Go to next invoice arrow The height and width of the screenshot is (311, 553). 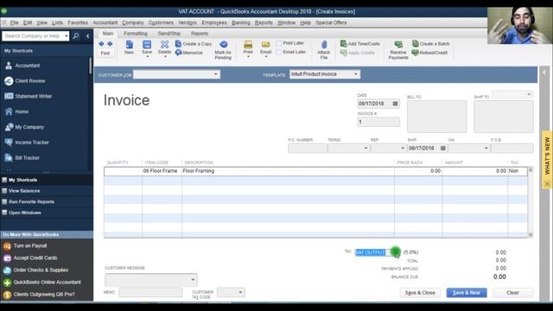point(110,44)
